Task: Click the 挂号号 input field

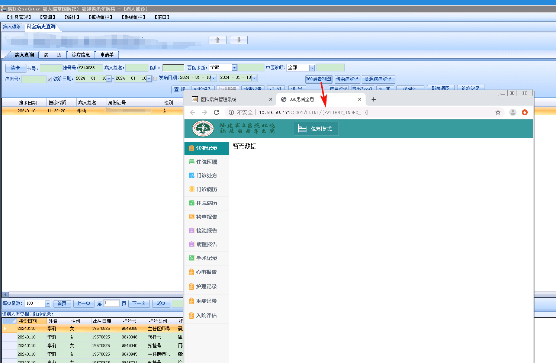Action: pos(90,68)
